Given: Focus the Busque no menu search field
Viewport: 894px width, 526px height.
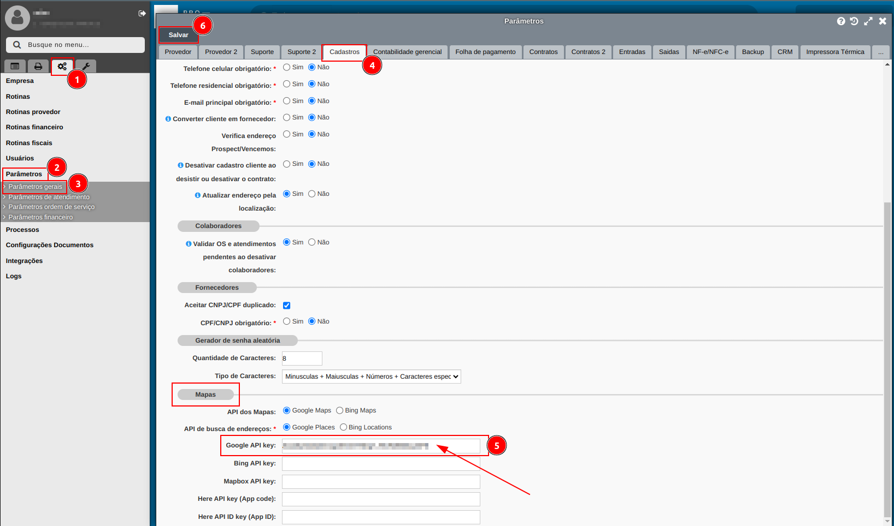Looking at the screenshot, I should click(75, 45).
